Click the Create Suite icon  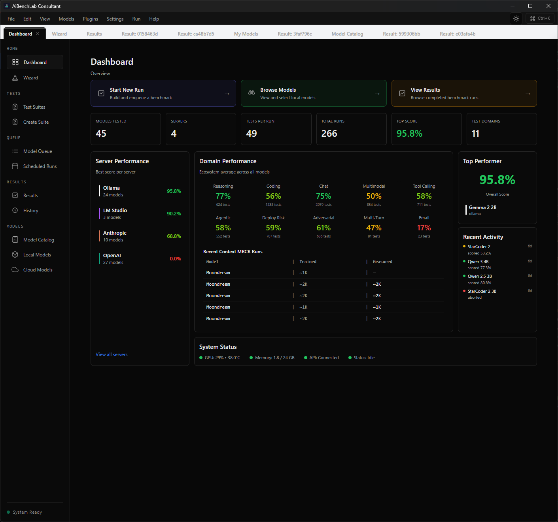coord(15,122)
